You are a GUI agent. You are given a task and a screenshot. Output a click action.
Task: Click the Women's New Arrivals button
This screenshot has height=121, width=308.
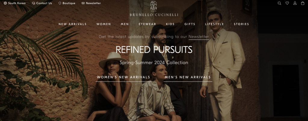coord(124,77)
